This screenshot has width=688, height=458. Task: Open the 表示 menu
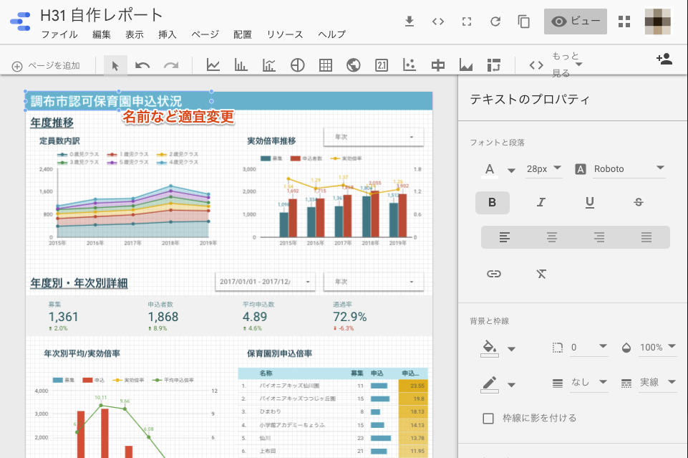[x=135, y=34]
